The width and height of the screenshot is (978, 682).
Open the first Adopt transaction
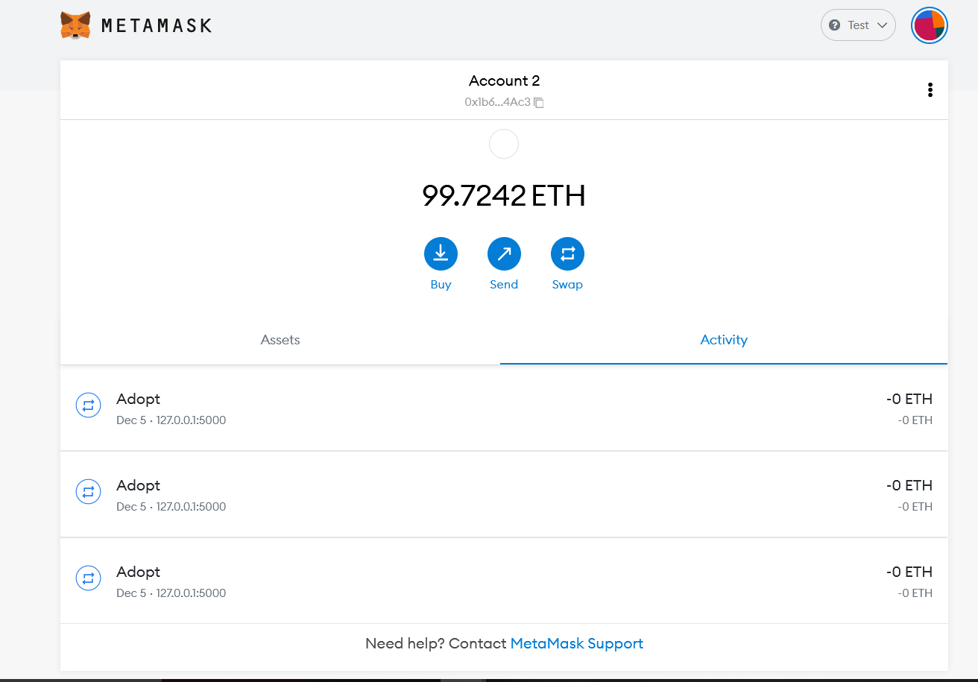point(504,408)
